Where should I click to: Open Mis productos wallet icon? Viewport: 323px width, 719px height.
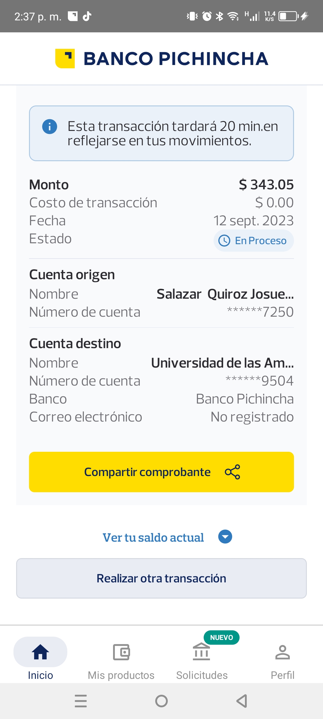point(121,652)
